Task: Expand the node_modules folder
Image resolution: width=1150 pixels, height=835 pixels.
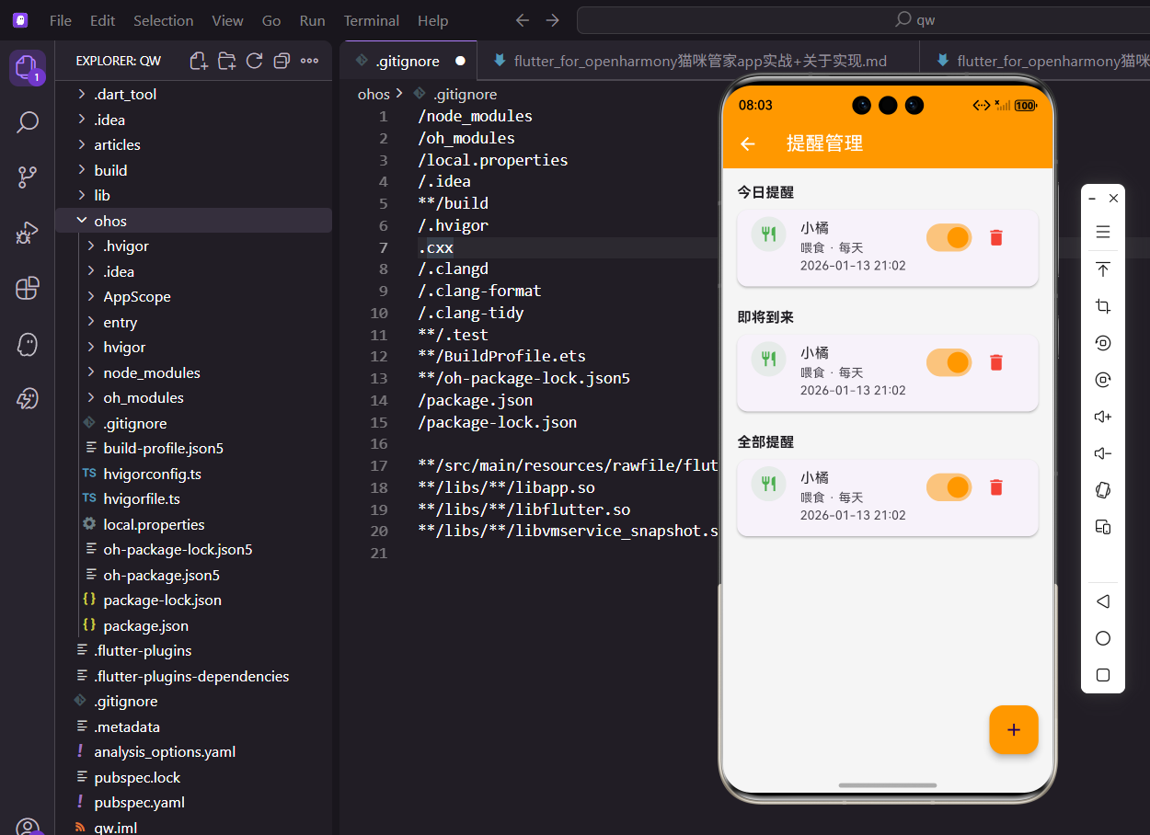Action: coord(193,372)
